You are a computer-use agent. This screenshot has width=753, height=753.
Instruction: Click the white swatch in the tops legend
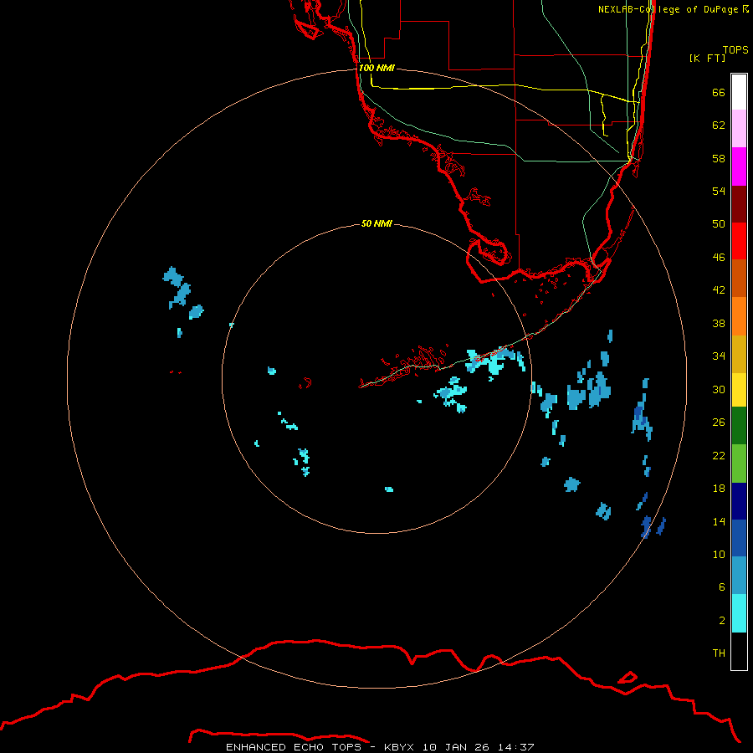(x=739, y=92)
